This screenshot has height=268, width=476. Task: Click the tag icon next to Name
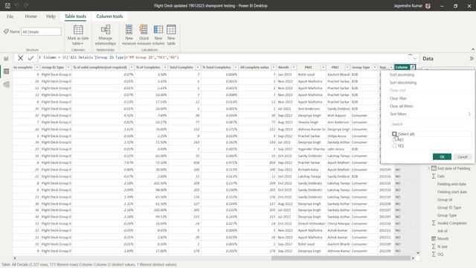[6, 31]
